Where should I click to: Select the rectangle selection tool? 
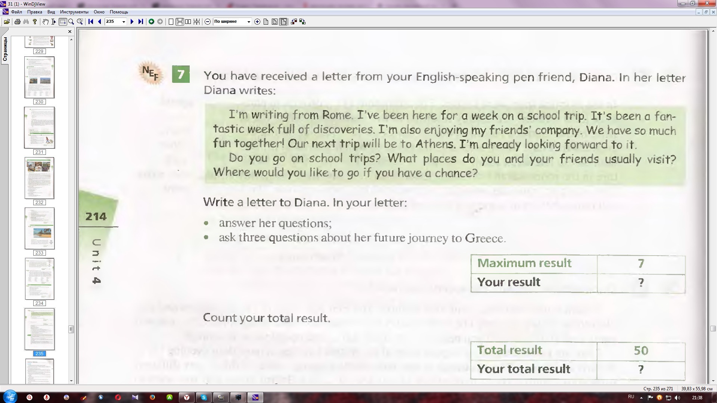[x=63, y=22]
